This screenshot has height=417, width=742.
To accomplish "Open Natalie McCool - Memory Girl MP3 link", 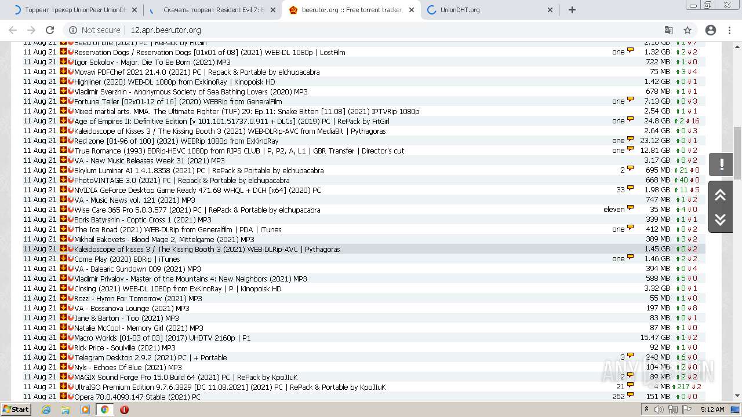I will tap(139, 328).
